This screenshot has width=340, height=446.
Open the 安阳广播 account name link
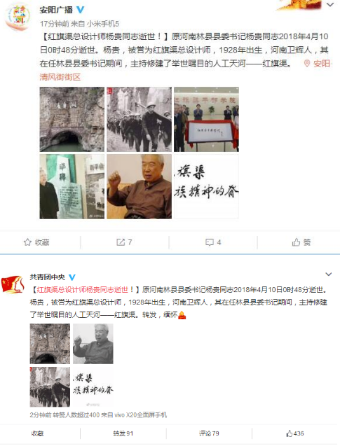(56, 10)
